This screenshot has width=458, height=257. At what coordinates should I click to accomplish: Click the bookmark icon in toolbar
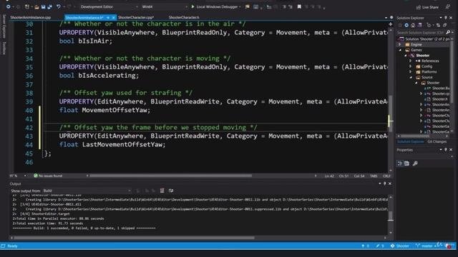coord(299,6)
